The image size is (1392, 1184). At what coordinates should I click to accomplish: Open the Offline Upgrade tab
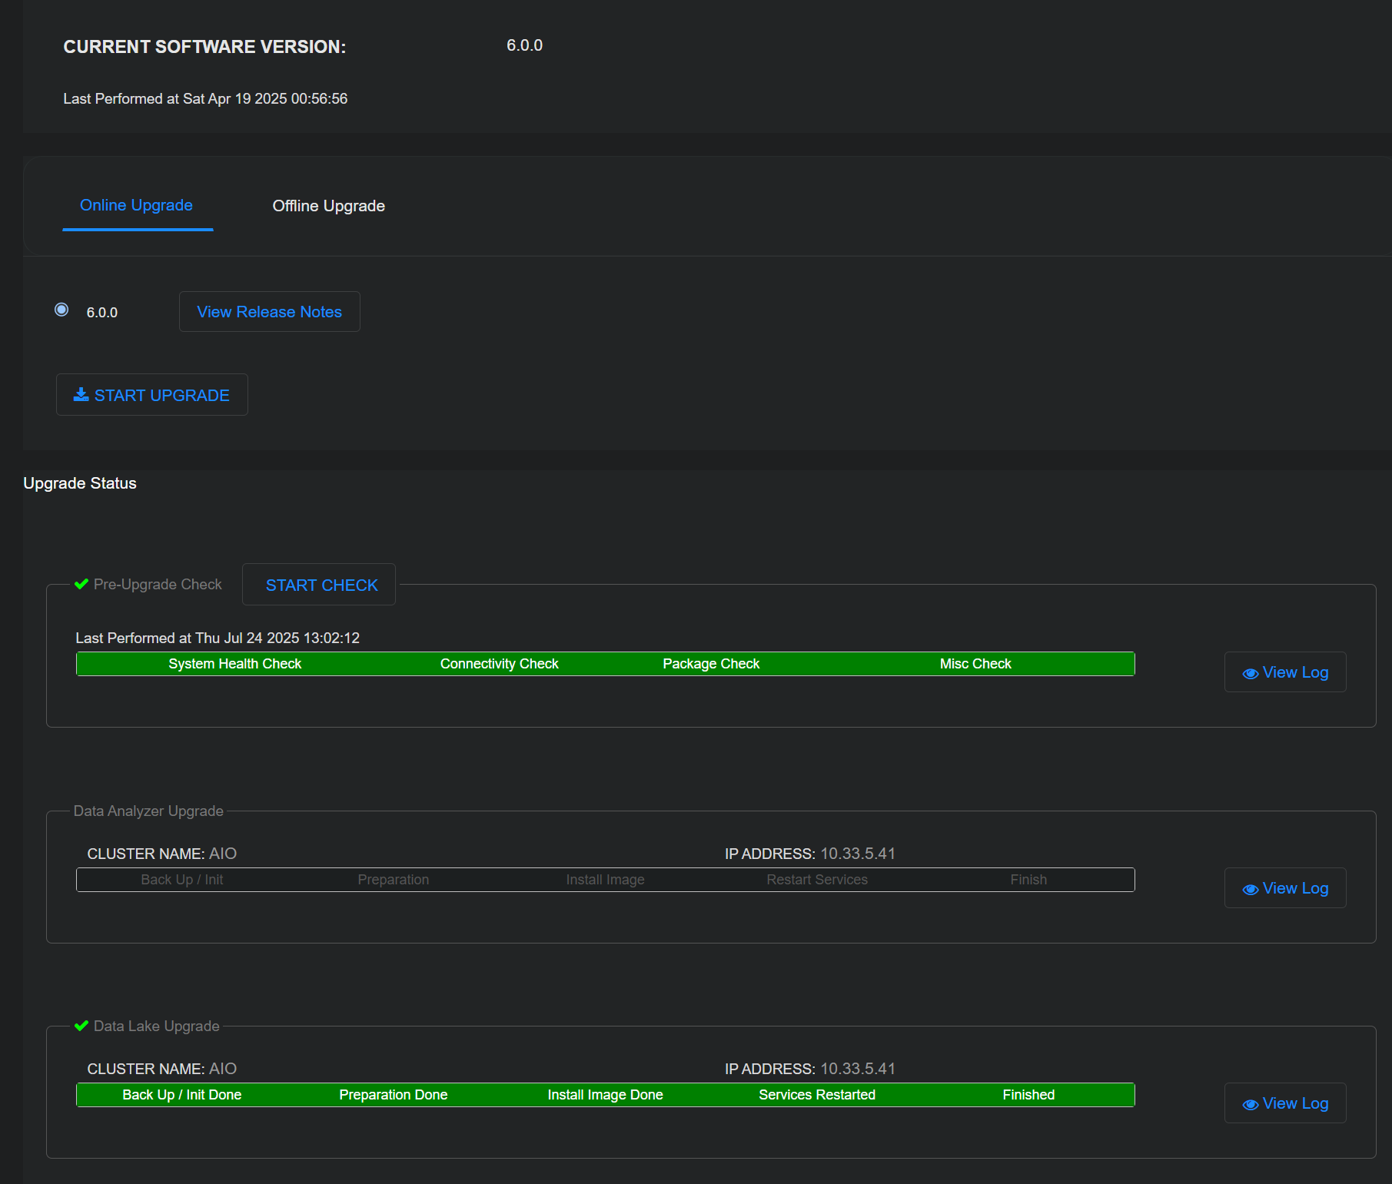pyautogui.click(x=328, y=206)
